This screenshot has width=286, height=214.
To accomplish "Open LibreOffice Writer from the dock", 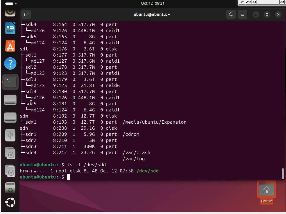I will (10, 28).
